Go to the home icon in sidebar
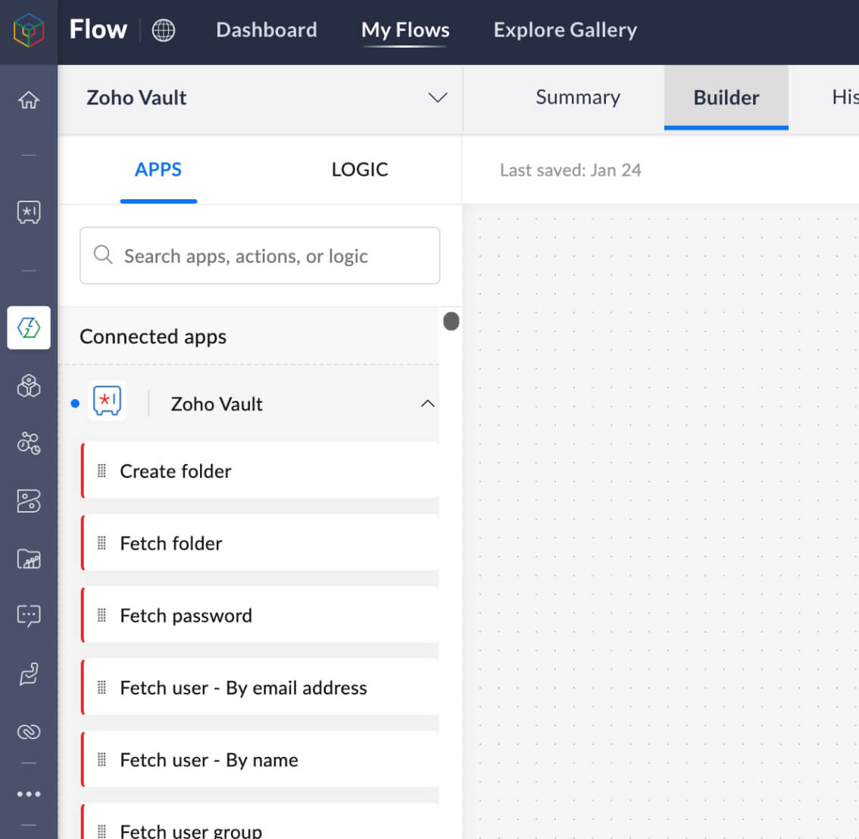 tap(29, 100)
